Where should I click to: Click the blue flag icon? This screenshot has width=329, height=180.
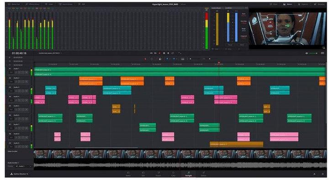pyautogui.click(x=167, y=59)
